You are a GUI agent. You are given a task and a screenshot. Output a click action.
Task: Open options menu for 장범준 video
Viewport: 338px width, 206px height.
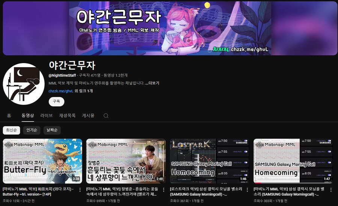click(164, 190)
